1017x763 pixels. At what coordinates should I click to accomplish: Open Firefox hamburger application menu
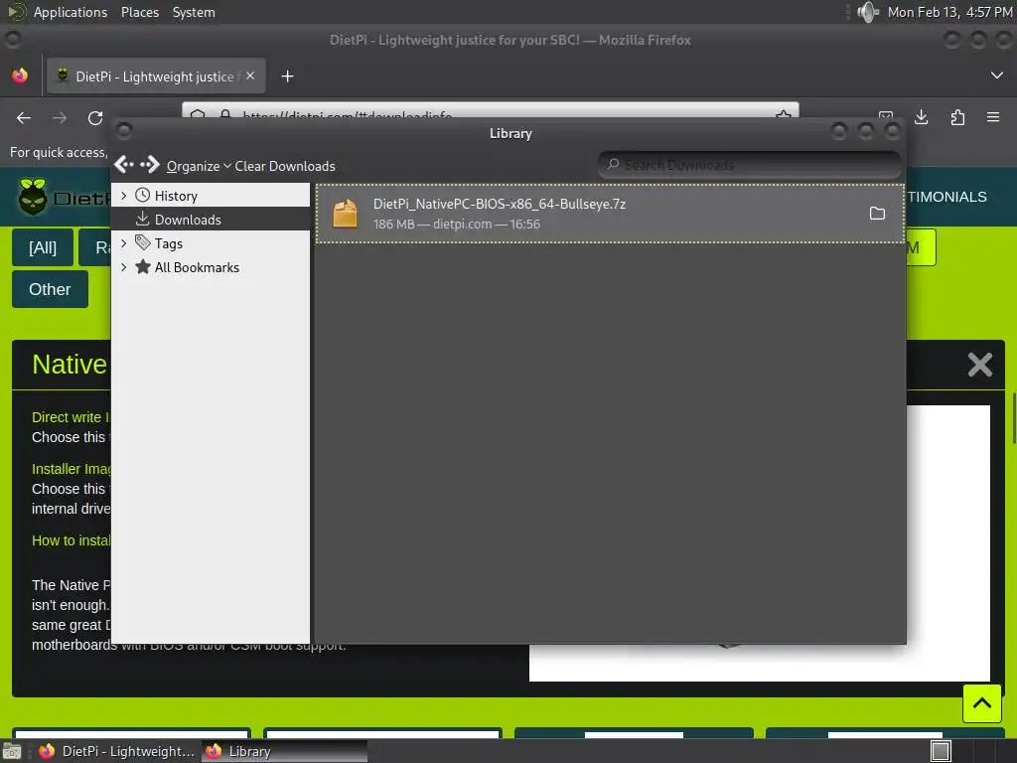click(x=993, y=117)
